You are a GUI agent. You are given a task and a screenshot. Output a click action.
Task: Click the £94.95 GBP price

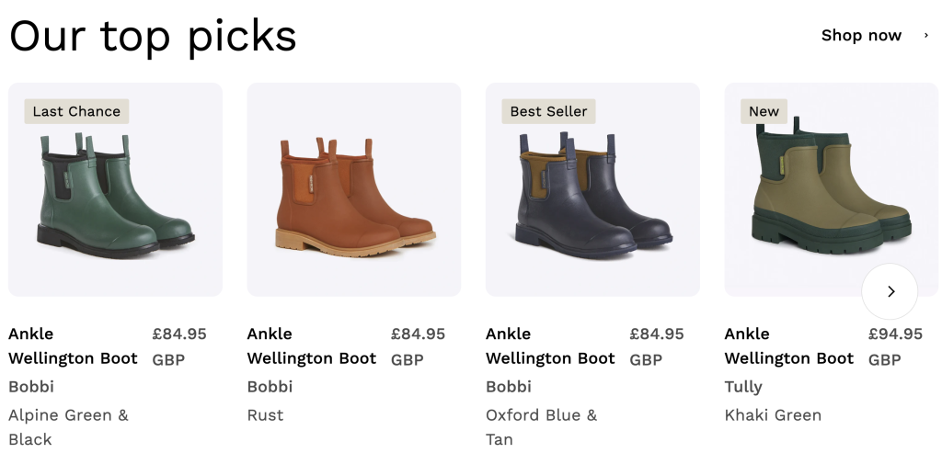tap(895, 346)
